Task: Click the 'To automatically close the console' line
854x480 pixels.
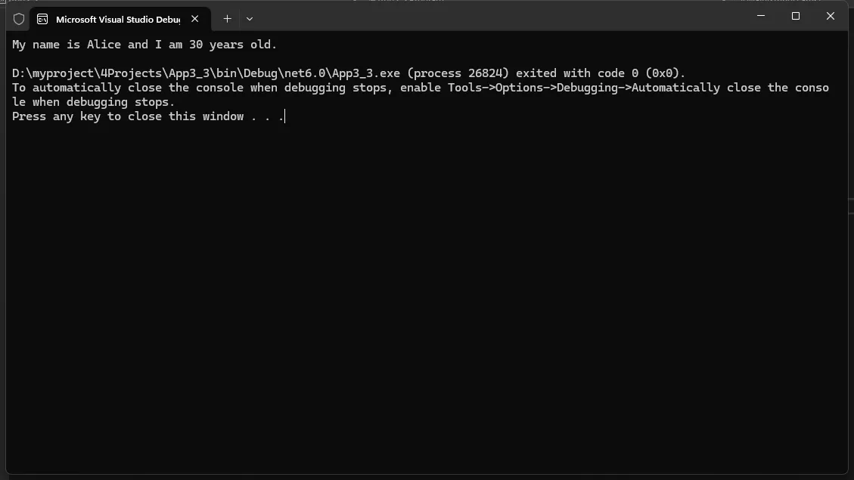Action: pyautogui.click(x=421, y=88)
